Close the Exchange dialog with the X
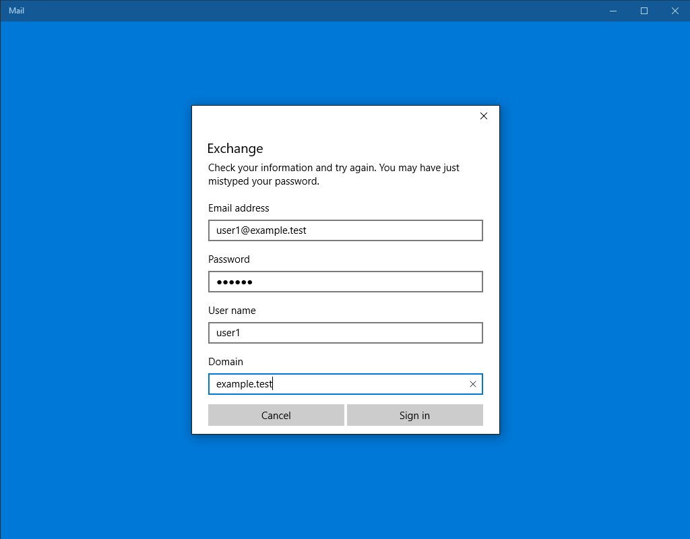The width and height of the screenshot is (690, 539). (x=484, y=116)
